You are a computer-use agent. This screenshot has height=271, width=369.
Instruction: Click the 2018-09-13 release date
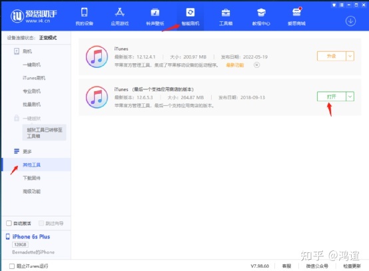coord(252,97)
